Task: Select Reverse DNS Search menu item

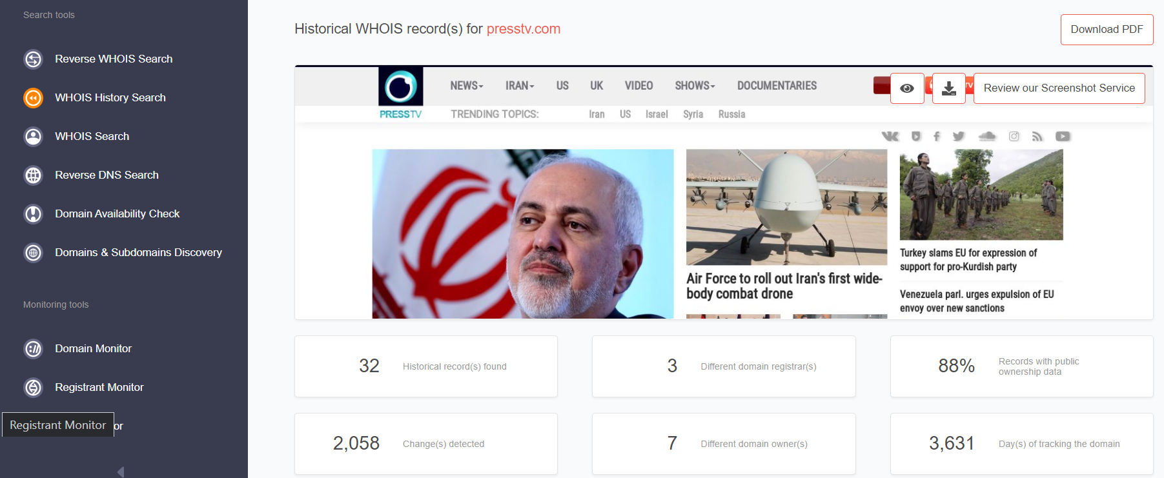Action: (x=107, y=175)
